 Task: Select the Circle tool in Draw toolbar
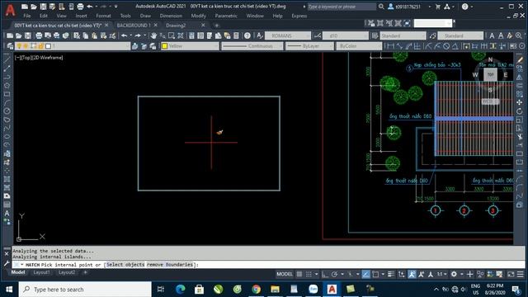7,111
